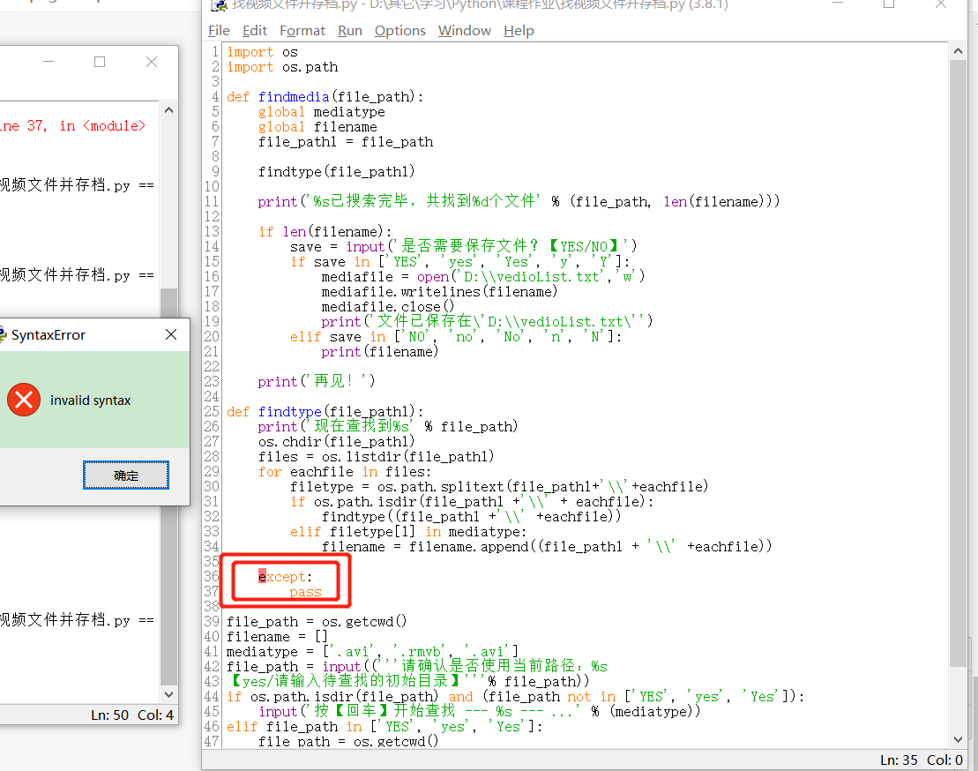
Task: Expand the Run menu
Action: (x=349, y=31)
